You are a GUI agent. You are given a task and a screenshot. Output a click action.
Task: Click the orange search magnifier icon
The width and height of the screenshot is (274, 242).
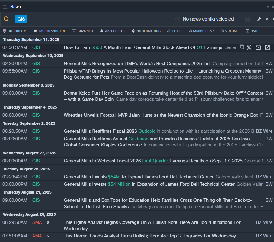[x=6, y=19]
